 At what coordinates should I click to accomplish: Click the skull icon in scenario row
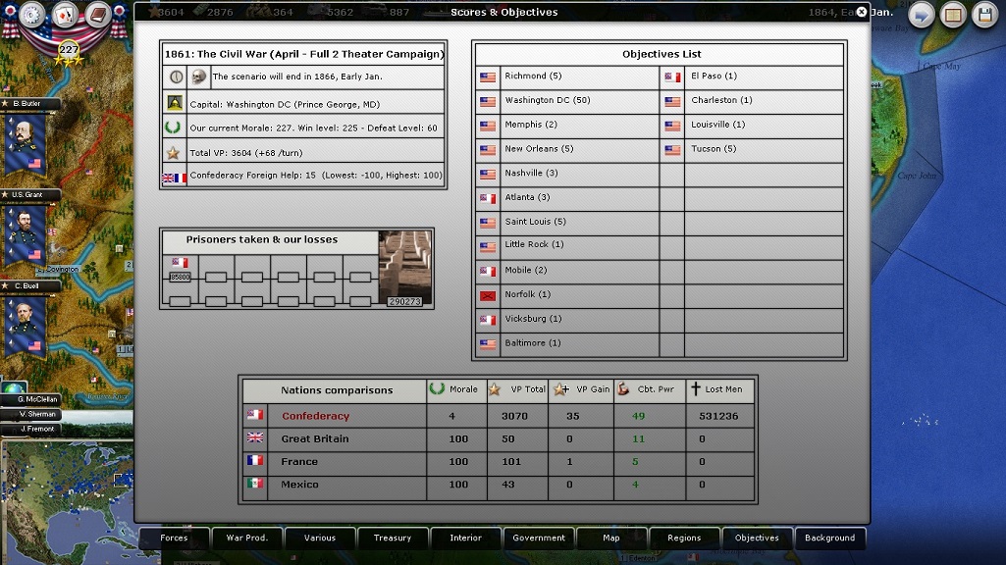pos(198,77)
